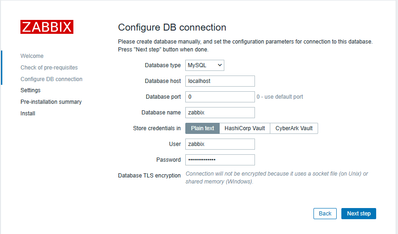This screenshot has width=398, height=234.
Task: Click the ZABBIX logo
Action: tap(46, 27)
